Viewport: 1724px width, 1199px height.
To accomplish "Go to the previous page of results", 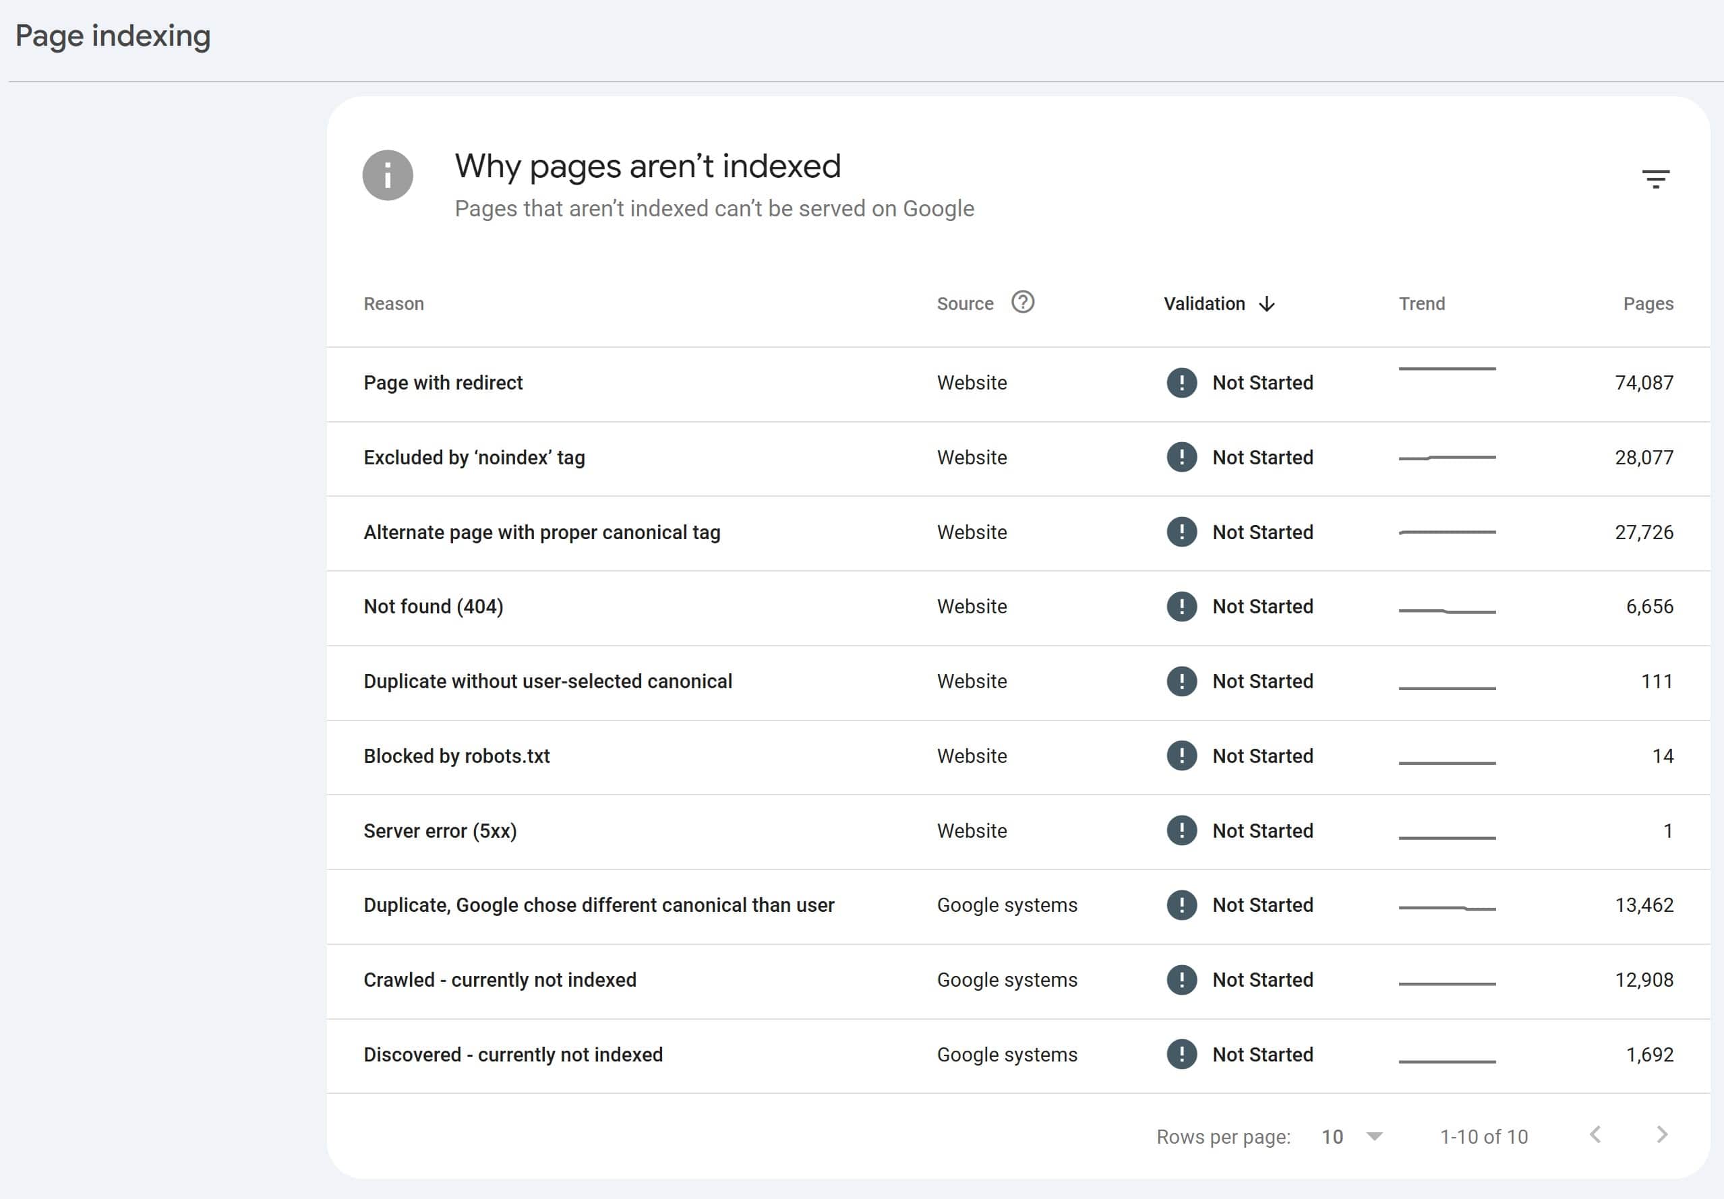I will [x=1596, y=1134].
